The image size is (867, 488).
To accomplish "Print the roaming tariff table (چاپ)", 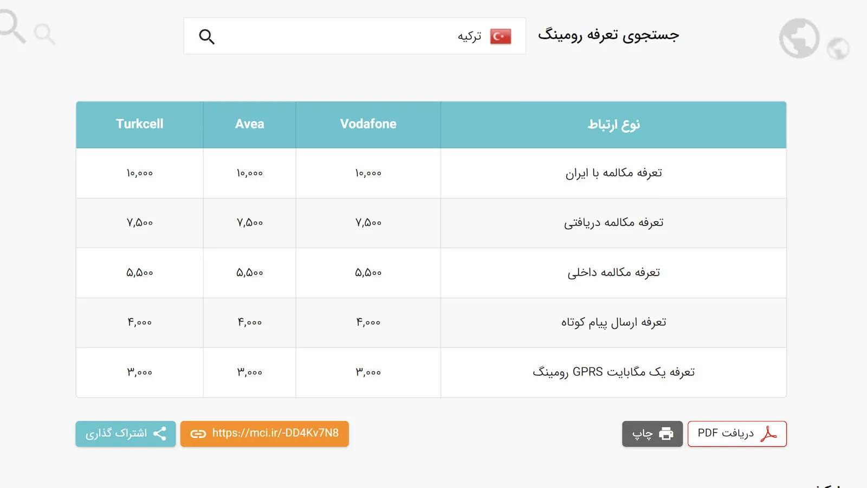I will (652, 434).
